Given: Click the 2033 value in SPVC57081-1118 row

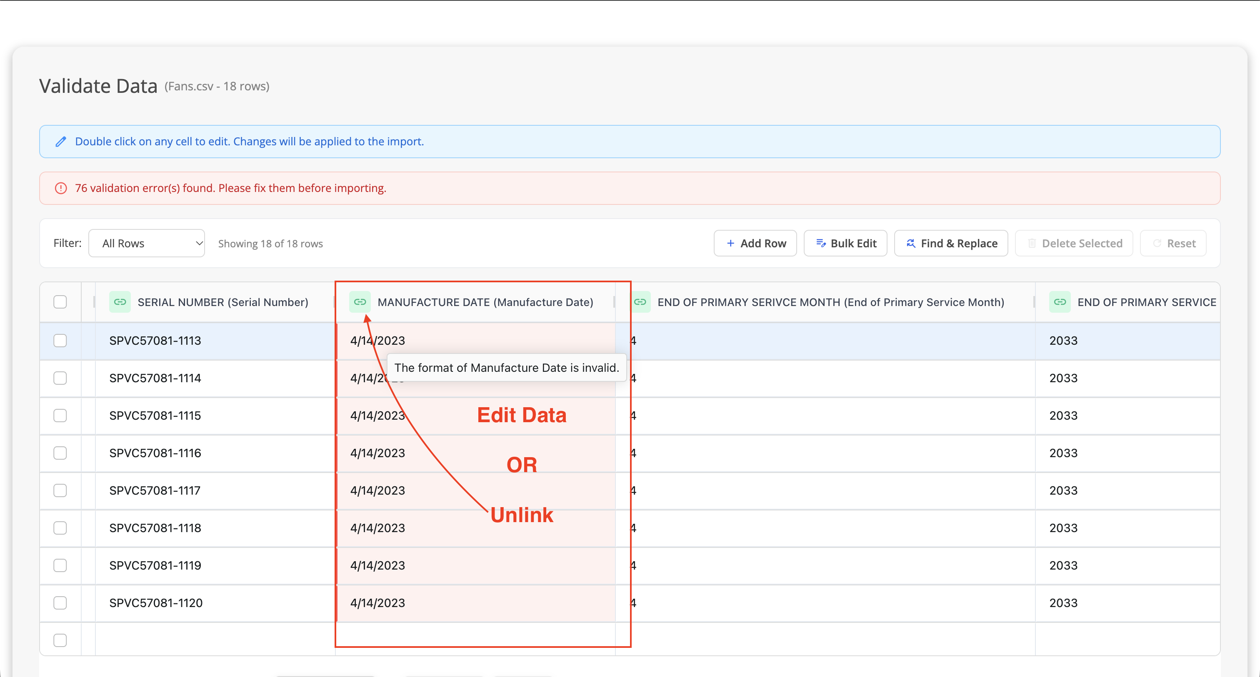Looking at the screenshot, I should [x=1063, y=528].
